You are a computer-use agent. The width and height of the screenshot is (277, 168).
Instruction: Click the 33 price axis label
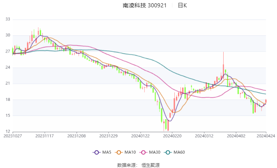click(8, 19)
